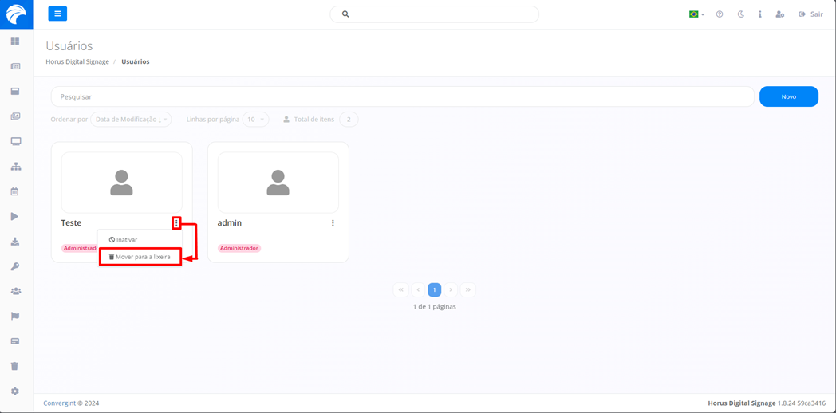
Task: Click the version text 1.8.24 59ca3416
Action: [802, 403]
